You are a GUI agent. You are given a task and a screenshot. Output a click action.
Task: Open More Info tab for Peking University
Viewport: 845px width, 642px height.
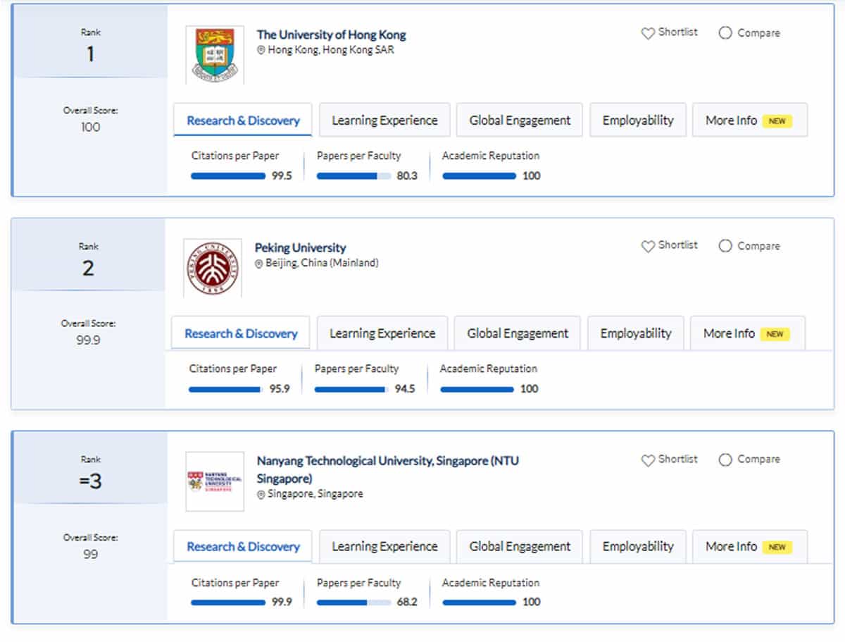[x=747, y=333]
